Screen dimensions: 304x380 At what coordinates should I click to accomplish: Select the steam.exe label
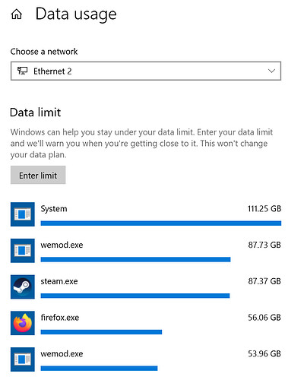click(x=59, y=281)
